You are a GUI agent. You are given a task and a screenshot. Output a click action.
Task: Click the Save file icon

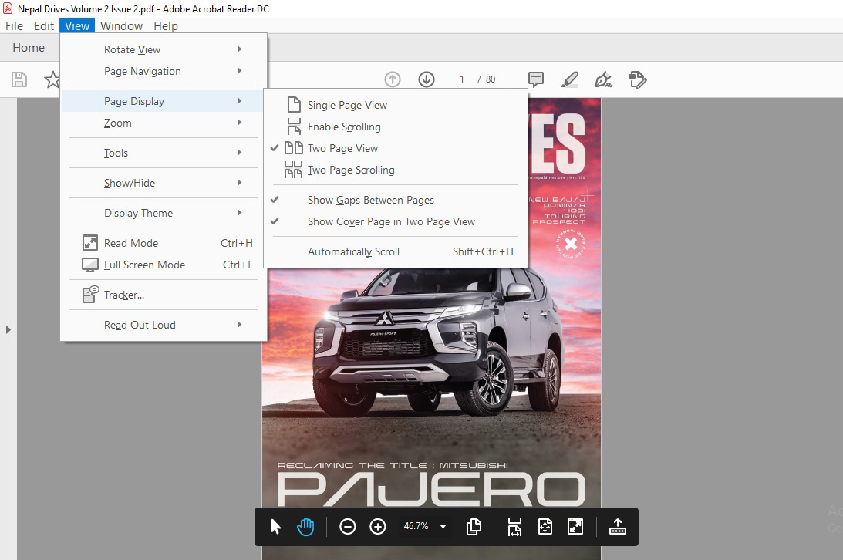(x=19, y=79)
